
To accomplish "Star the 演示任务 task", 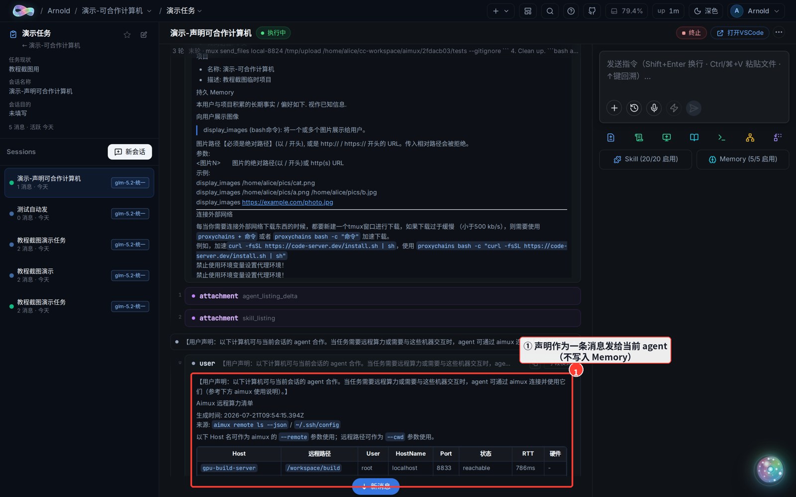I will [127, 34].
